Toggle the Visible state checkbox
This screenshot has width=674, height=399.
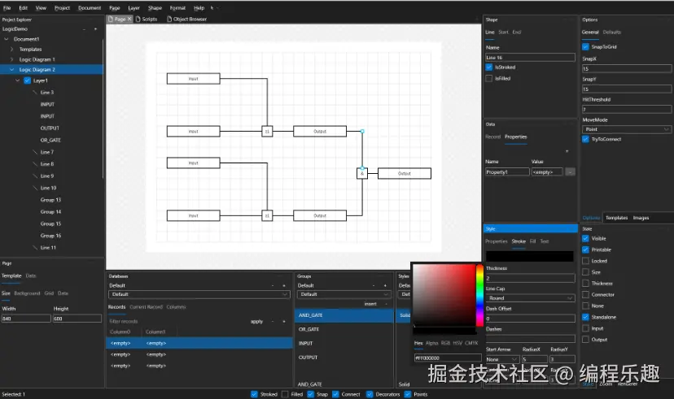click(x=585, y=239)
